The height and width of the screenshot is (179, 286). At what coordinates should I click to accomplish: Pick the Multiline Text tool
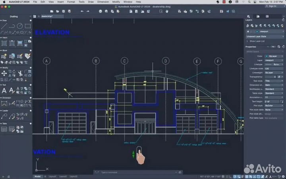[x=4, y=90]
